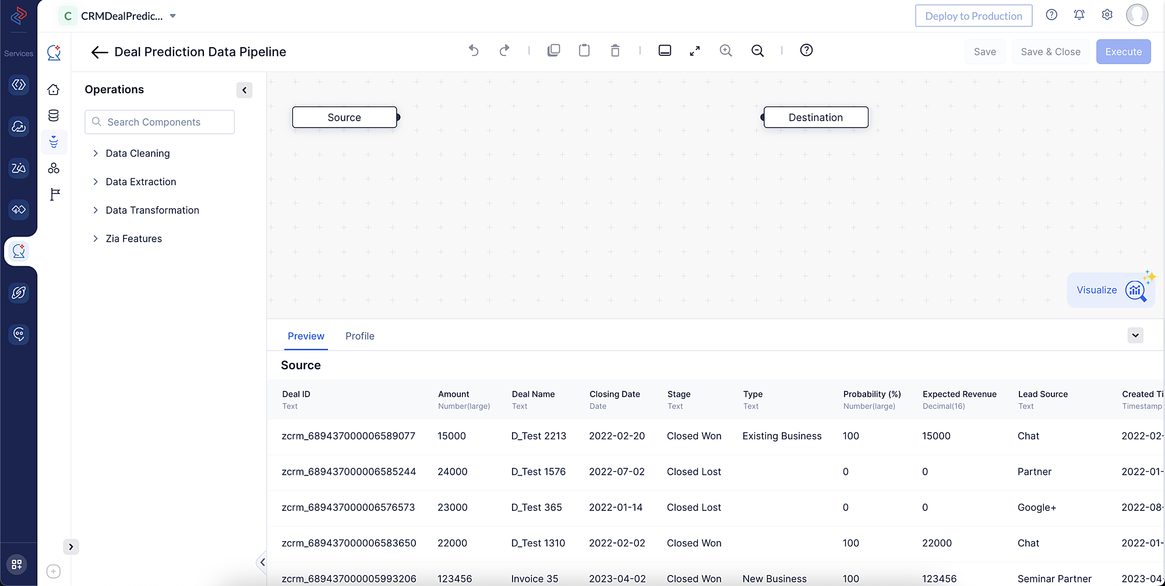Open the chat face service icon

point(19,334)
